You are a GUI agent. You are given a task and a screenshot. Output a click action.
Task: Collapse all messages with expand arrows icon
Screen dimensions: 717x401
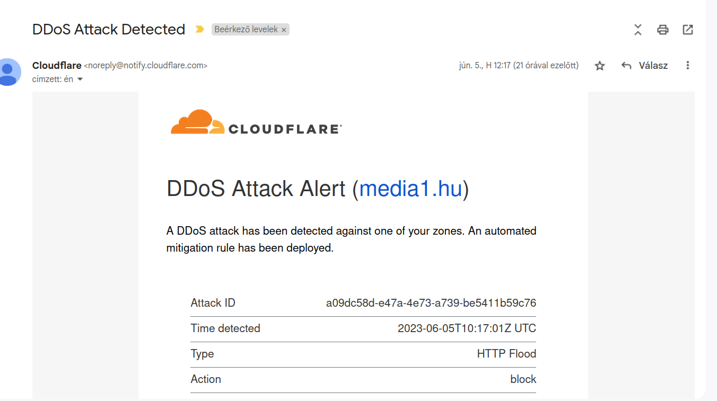coord(638,30)
